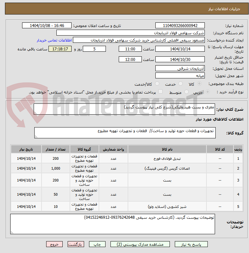Open مشاهده مدارک پیوستی (2) button
Screen dimensions: 249x253
[140, 244]
